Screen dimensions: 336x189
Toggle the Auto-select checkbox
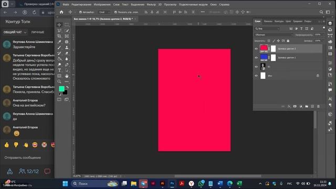[80, 12]
